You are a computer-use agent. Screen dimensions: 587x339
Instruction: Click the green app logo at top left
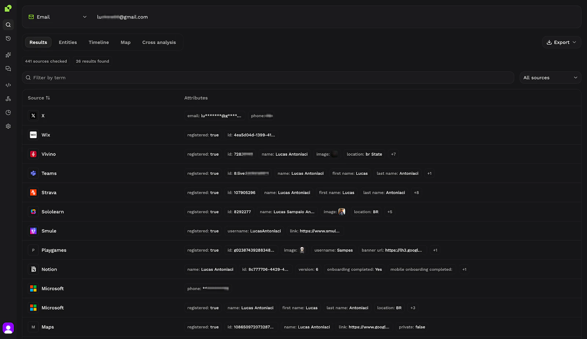tap(8, 8)
